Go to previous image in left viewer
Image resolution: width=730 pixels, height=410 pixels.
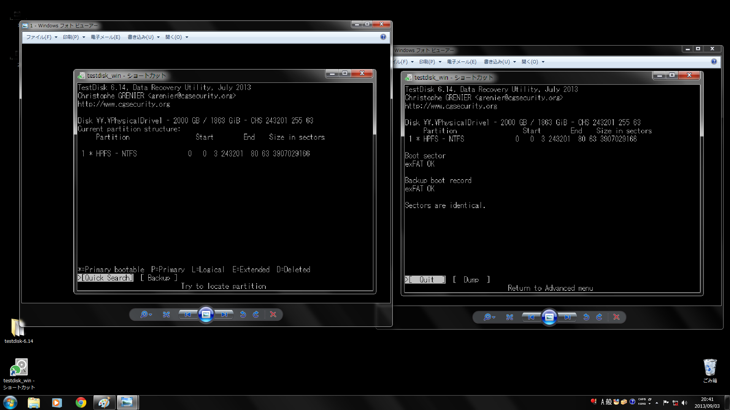pos(188,314)
